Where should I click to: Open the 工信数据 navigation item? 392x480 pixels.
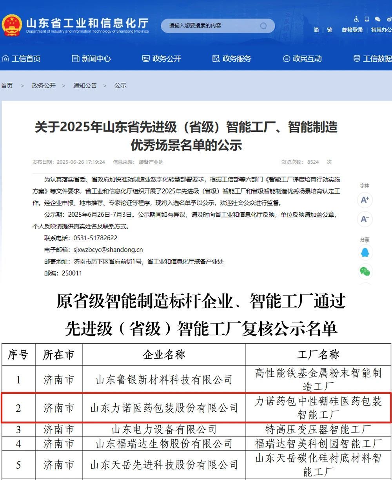(x=372, y=59)
